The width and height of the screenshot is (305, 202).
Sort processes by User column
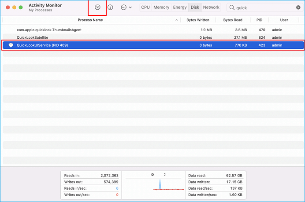[284, 20]
